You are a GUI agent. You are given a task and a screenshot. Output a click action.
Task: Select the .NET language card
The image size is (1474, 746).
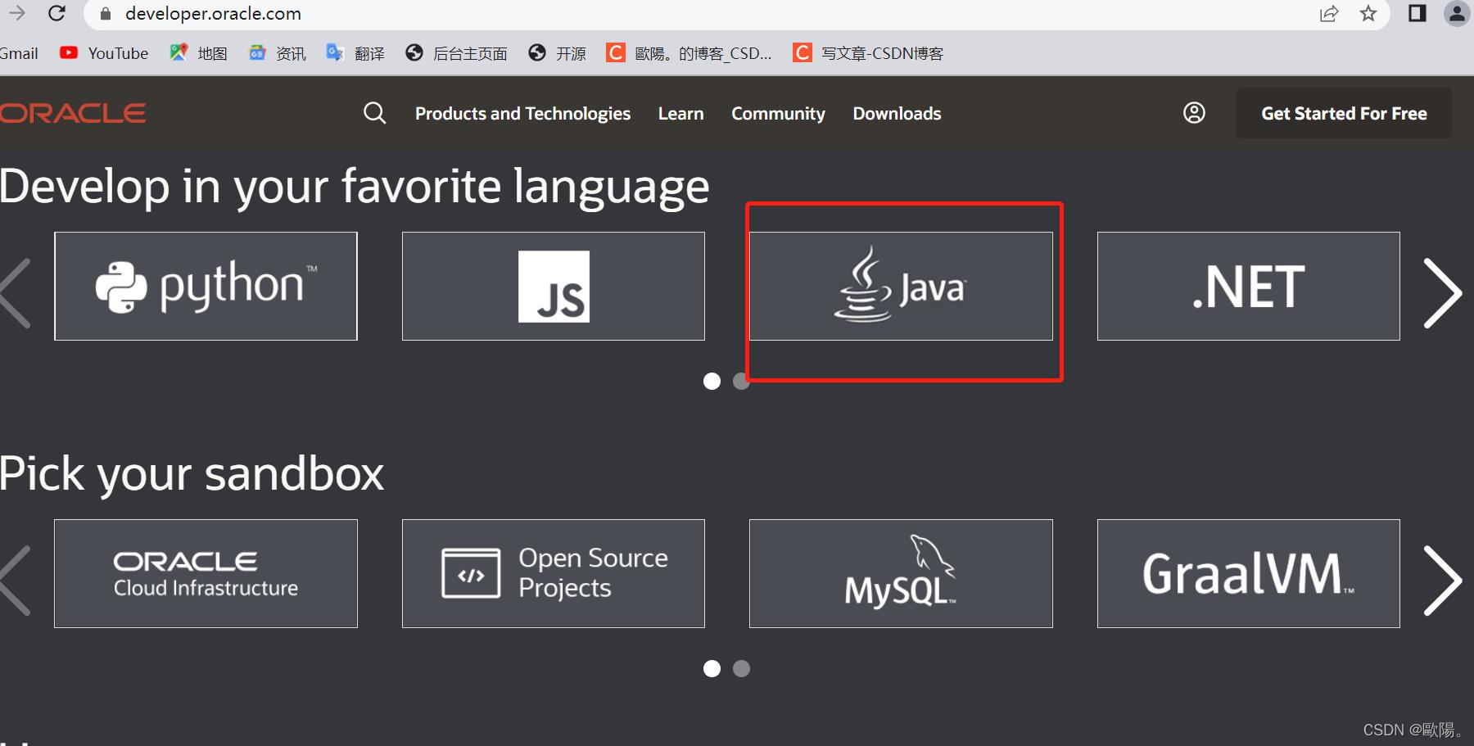point(1248,286)
